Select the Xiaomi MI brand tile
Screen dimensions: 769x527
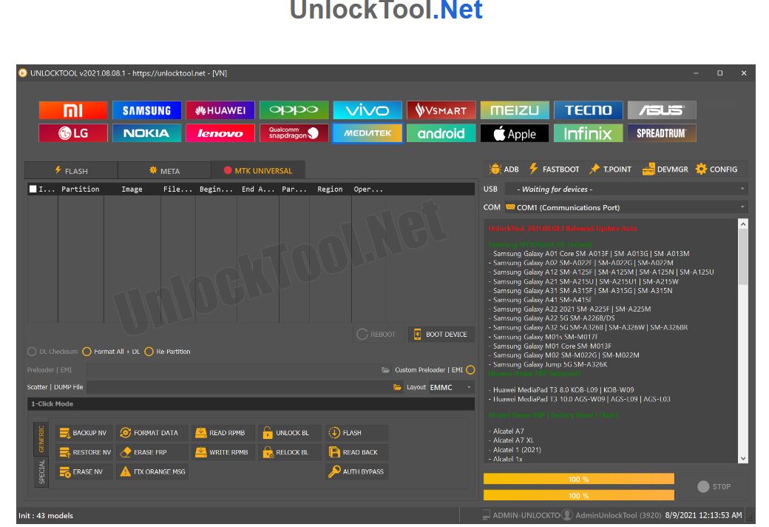coord(72,110)
